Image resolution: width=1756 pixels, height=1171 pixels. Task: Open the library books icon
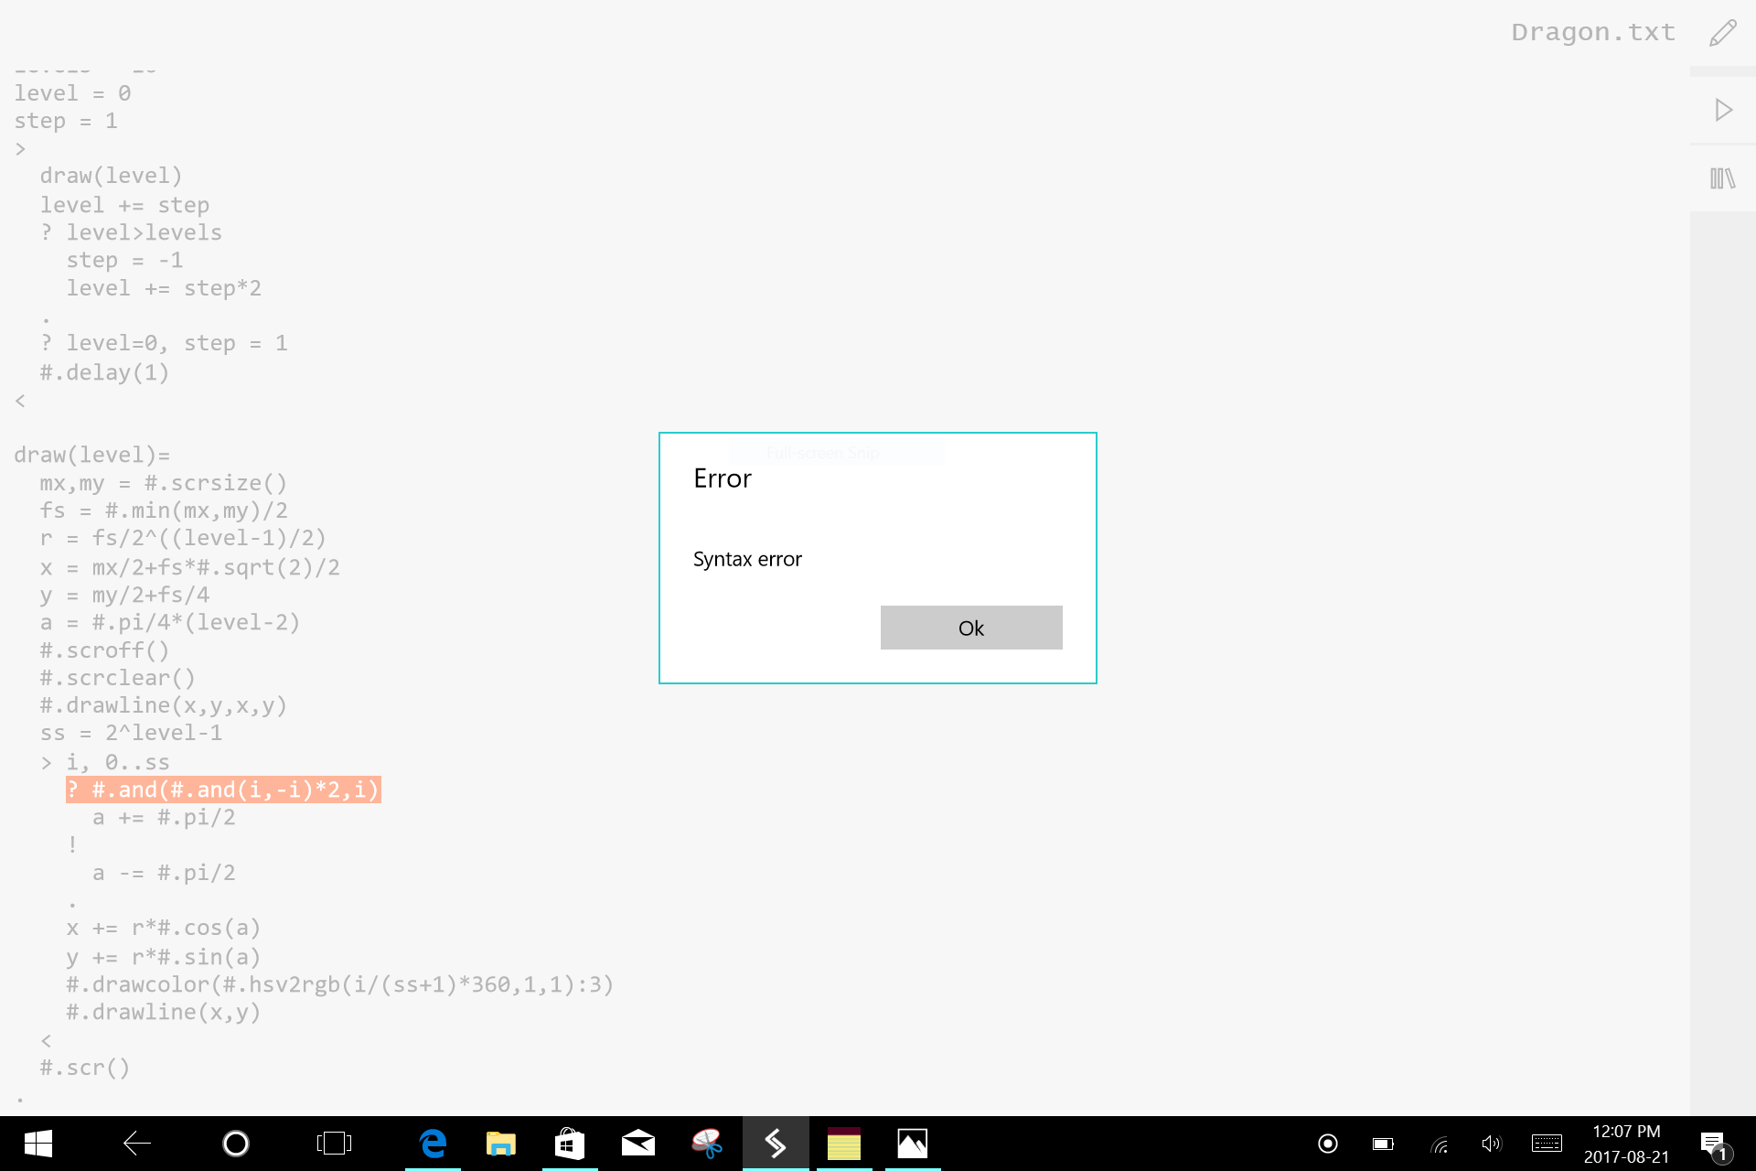pyautogui.click(x=1723, y=178)
